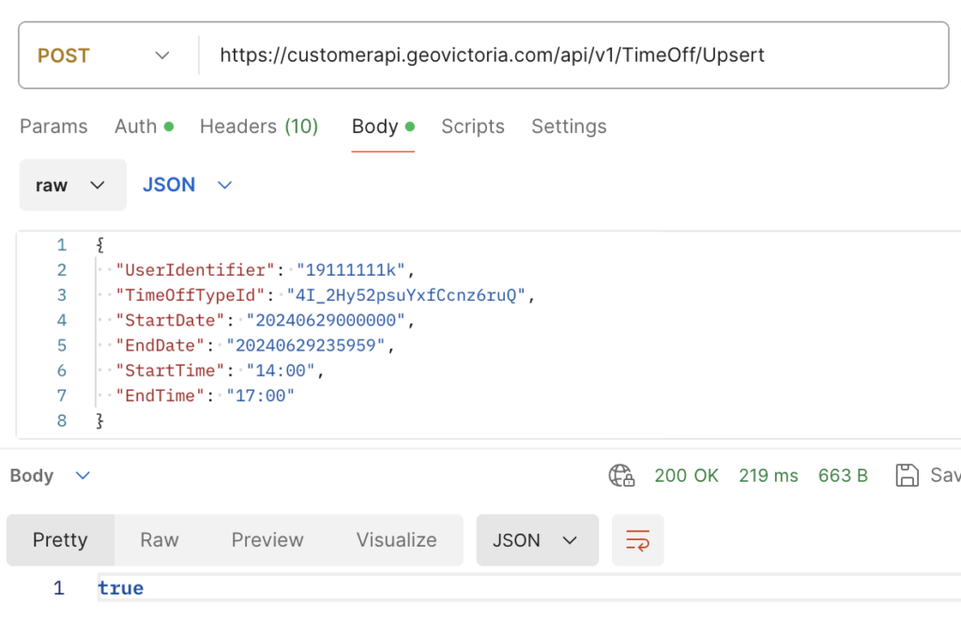
Task: Click the 200 OK status text
Action: tap(686, 475)
